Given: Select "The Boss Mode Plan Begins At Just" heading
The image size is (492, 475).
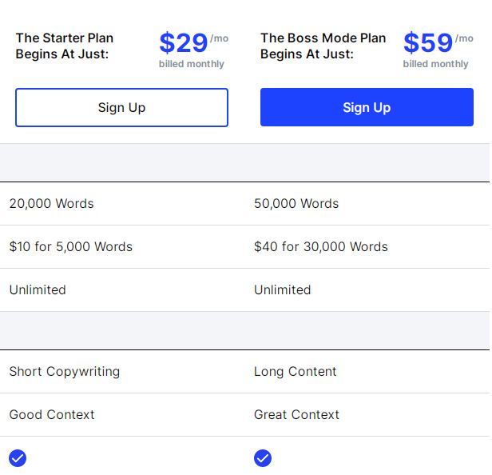Looking at the screenshot, I should [323, 46].
